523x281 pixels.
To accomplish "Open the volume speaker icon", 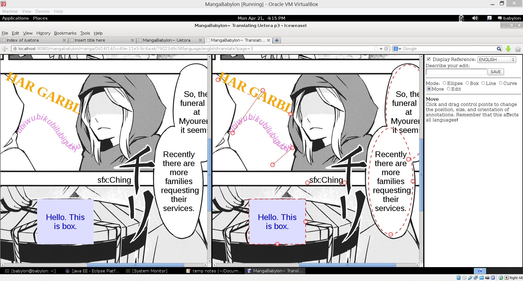I will [x=475, y=18].
